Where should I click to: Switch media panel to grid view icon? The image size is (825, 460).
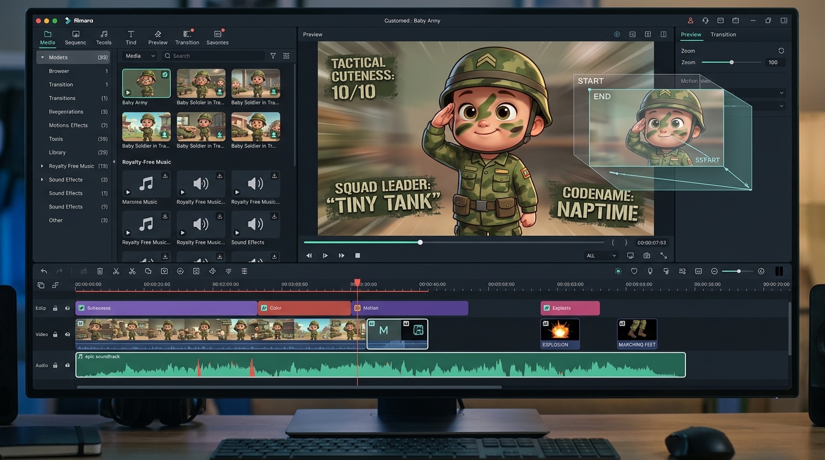(x=286, y=56)
